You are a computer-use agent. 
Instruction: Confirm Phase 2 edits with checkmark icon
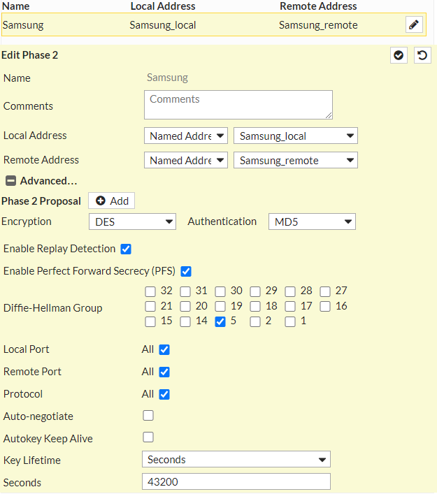[399, 55]
